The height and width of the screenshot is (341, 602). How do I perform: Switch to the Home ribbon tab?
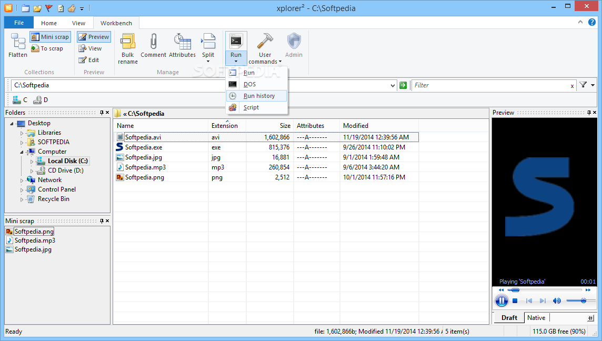pos(49,23)
